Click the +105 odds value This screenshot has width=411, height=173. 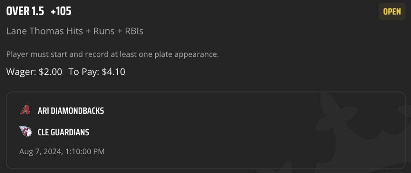[x=61, y=12]
